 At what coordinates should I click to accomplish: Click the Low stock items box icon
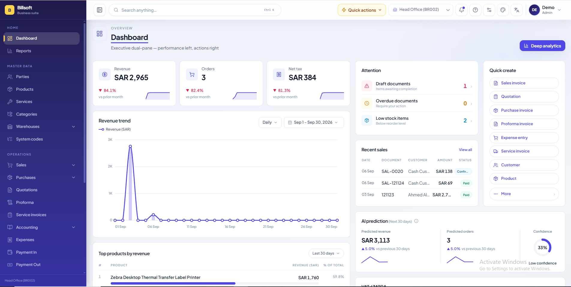[x=367, y=121]
